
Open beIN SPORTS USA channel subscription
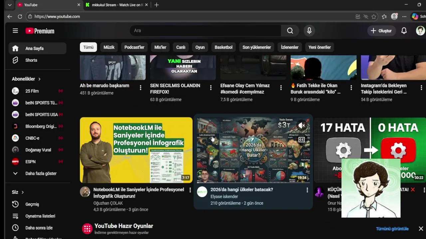pos(38,115)
